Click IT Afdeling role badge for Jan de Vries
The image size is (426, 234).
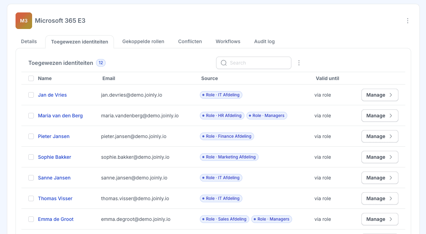pos(221,95)
